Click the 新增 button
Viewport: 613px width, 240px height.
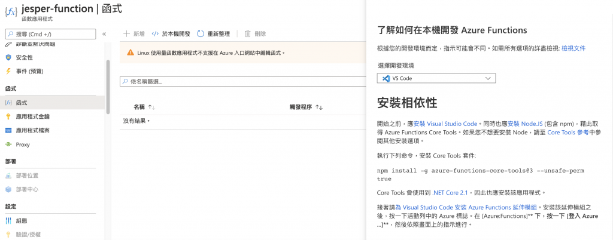click(134, 34)
